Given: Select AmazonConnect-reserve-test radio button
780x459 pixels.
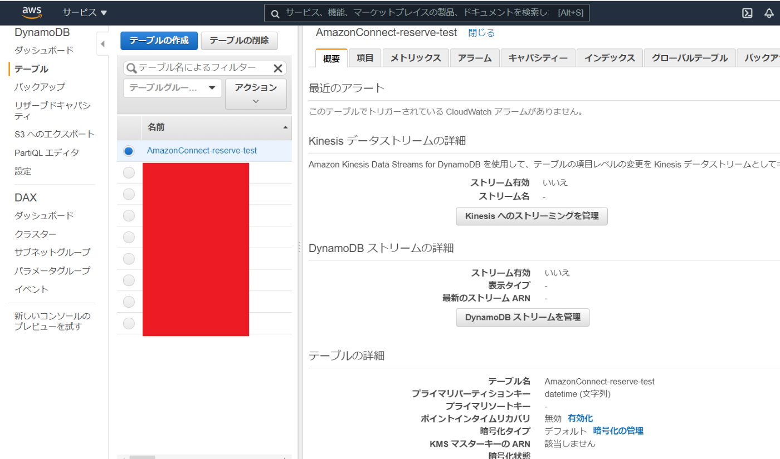Looking at the screenshot, I should [x=129, y=151].
